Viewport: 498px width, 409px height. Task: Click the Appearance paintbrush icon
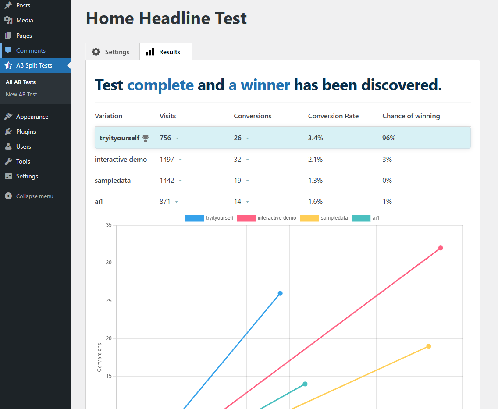[x=8, y=117]
